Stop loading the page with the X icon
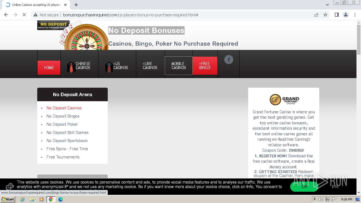This screenshot has width=361, height=203. [x=24, y=15]
